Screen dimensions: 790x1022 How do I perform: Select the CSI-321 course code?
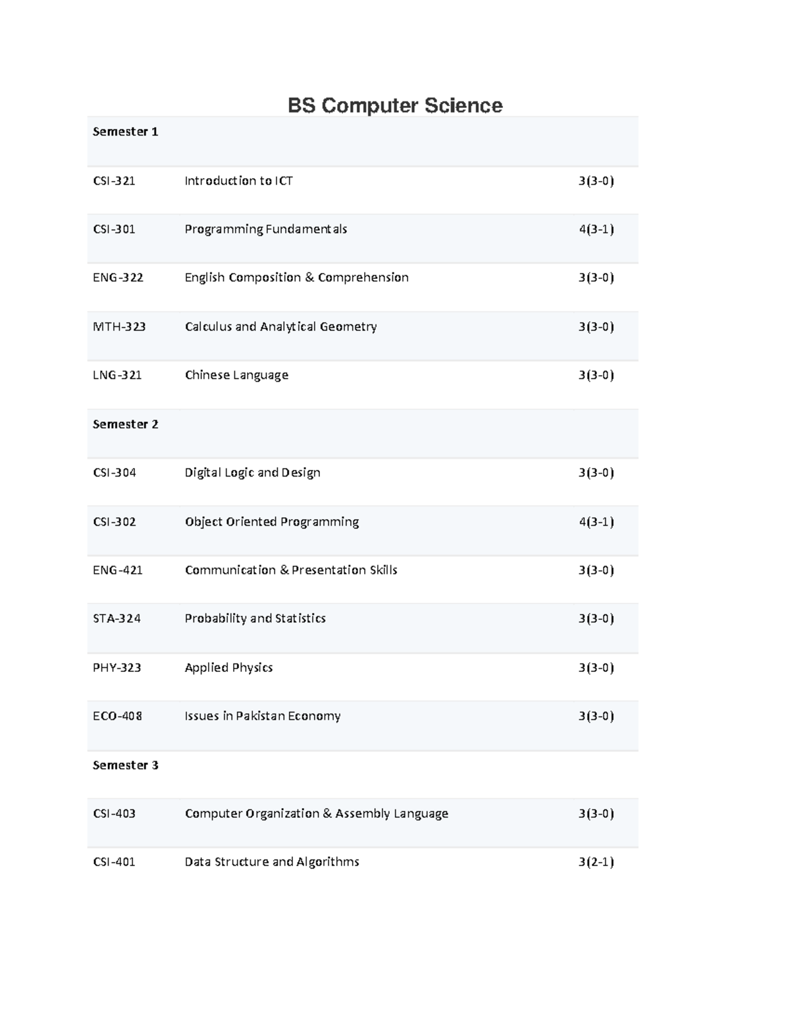tap(114, 181)
